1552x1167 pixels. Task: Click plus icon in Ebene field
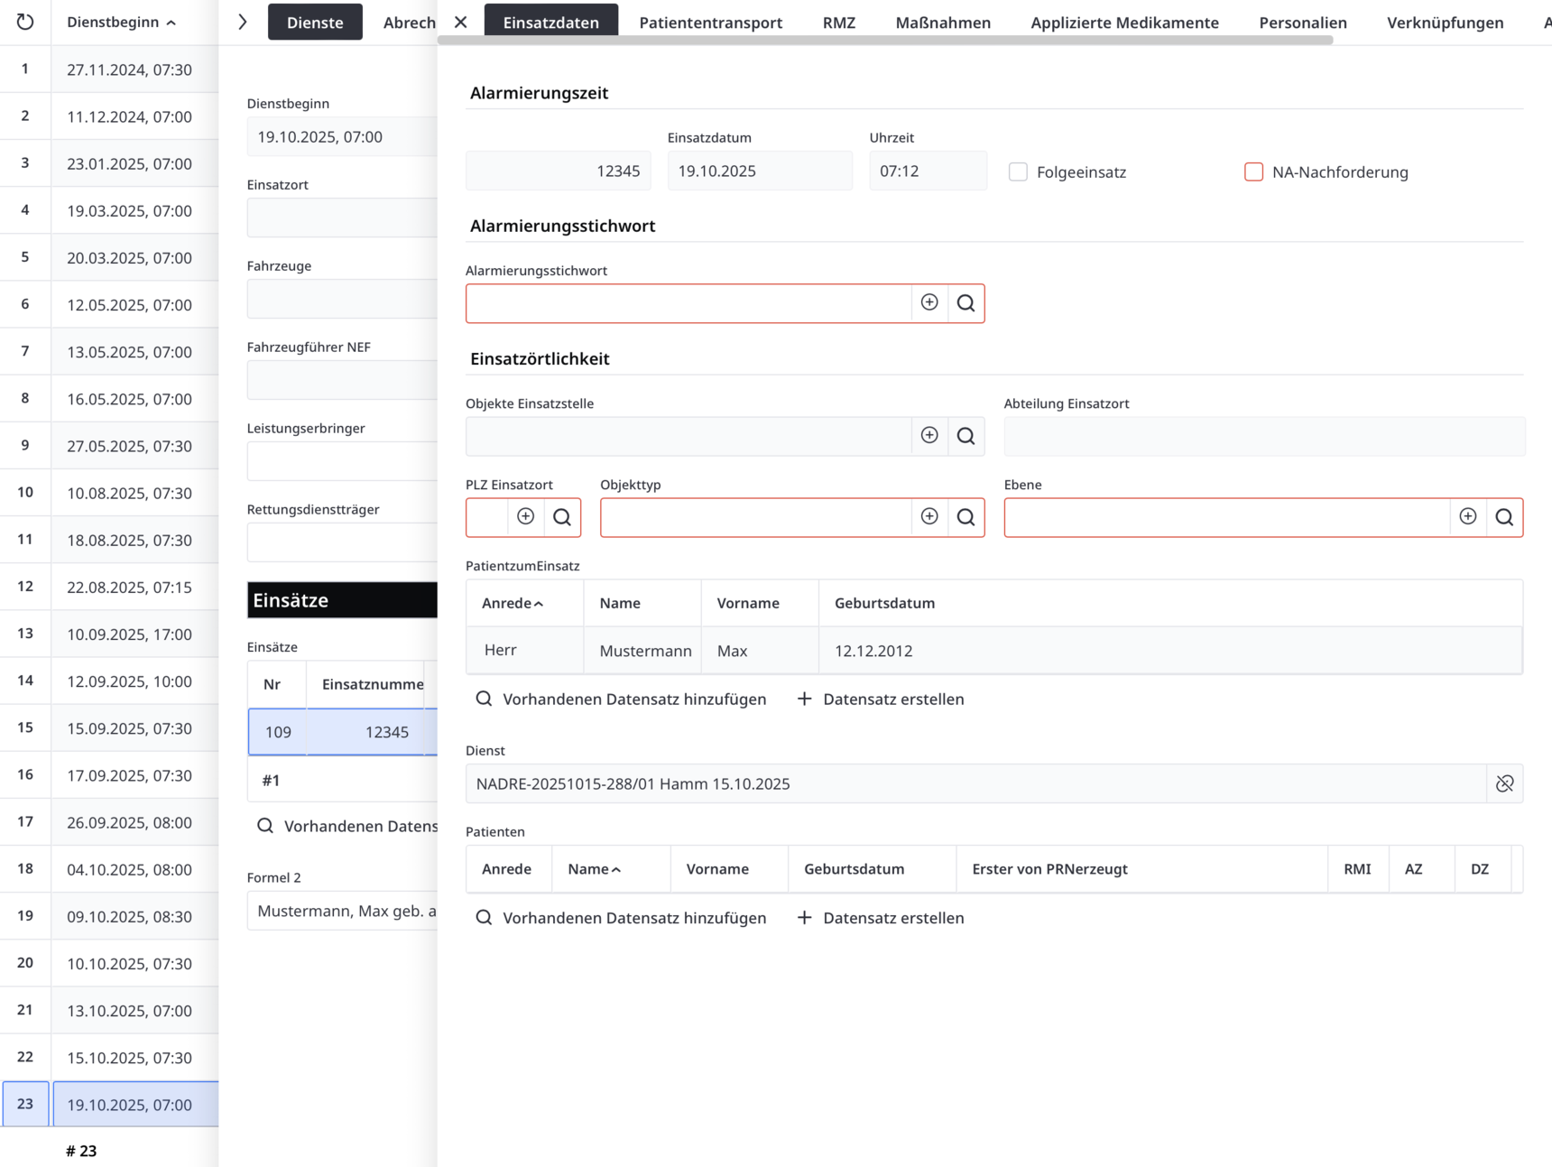pos(1468,517)
